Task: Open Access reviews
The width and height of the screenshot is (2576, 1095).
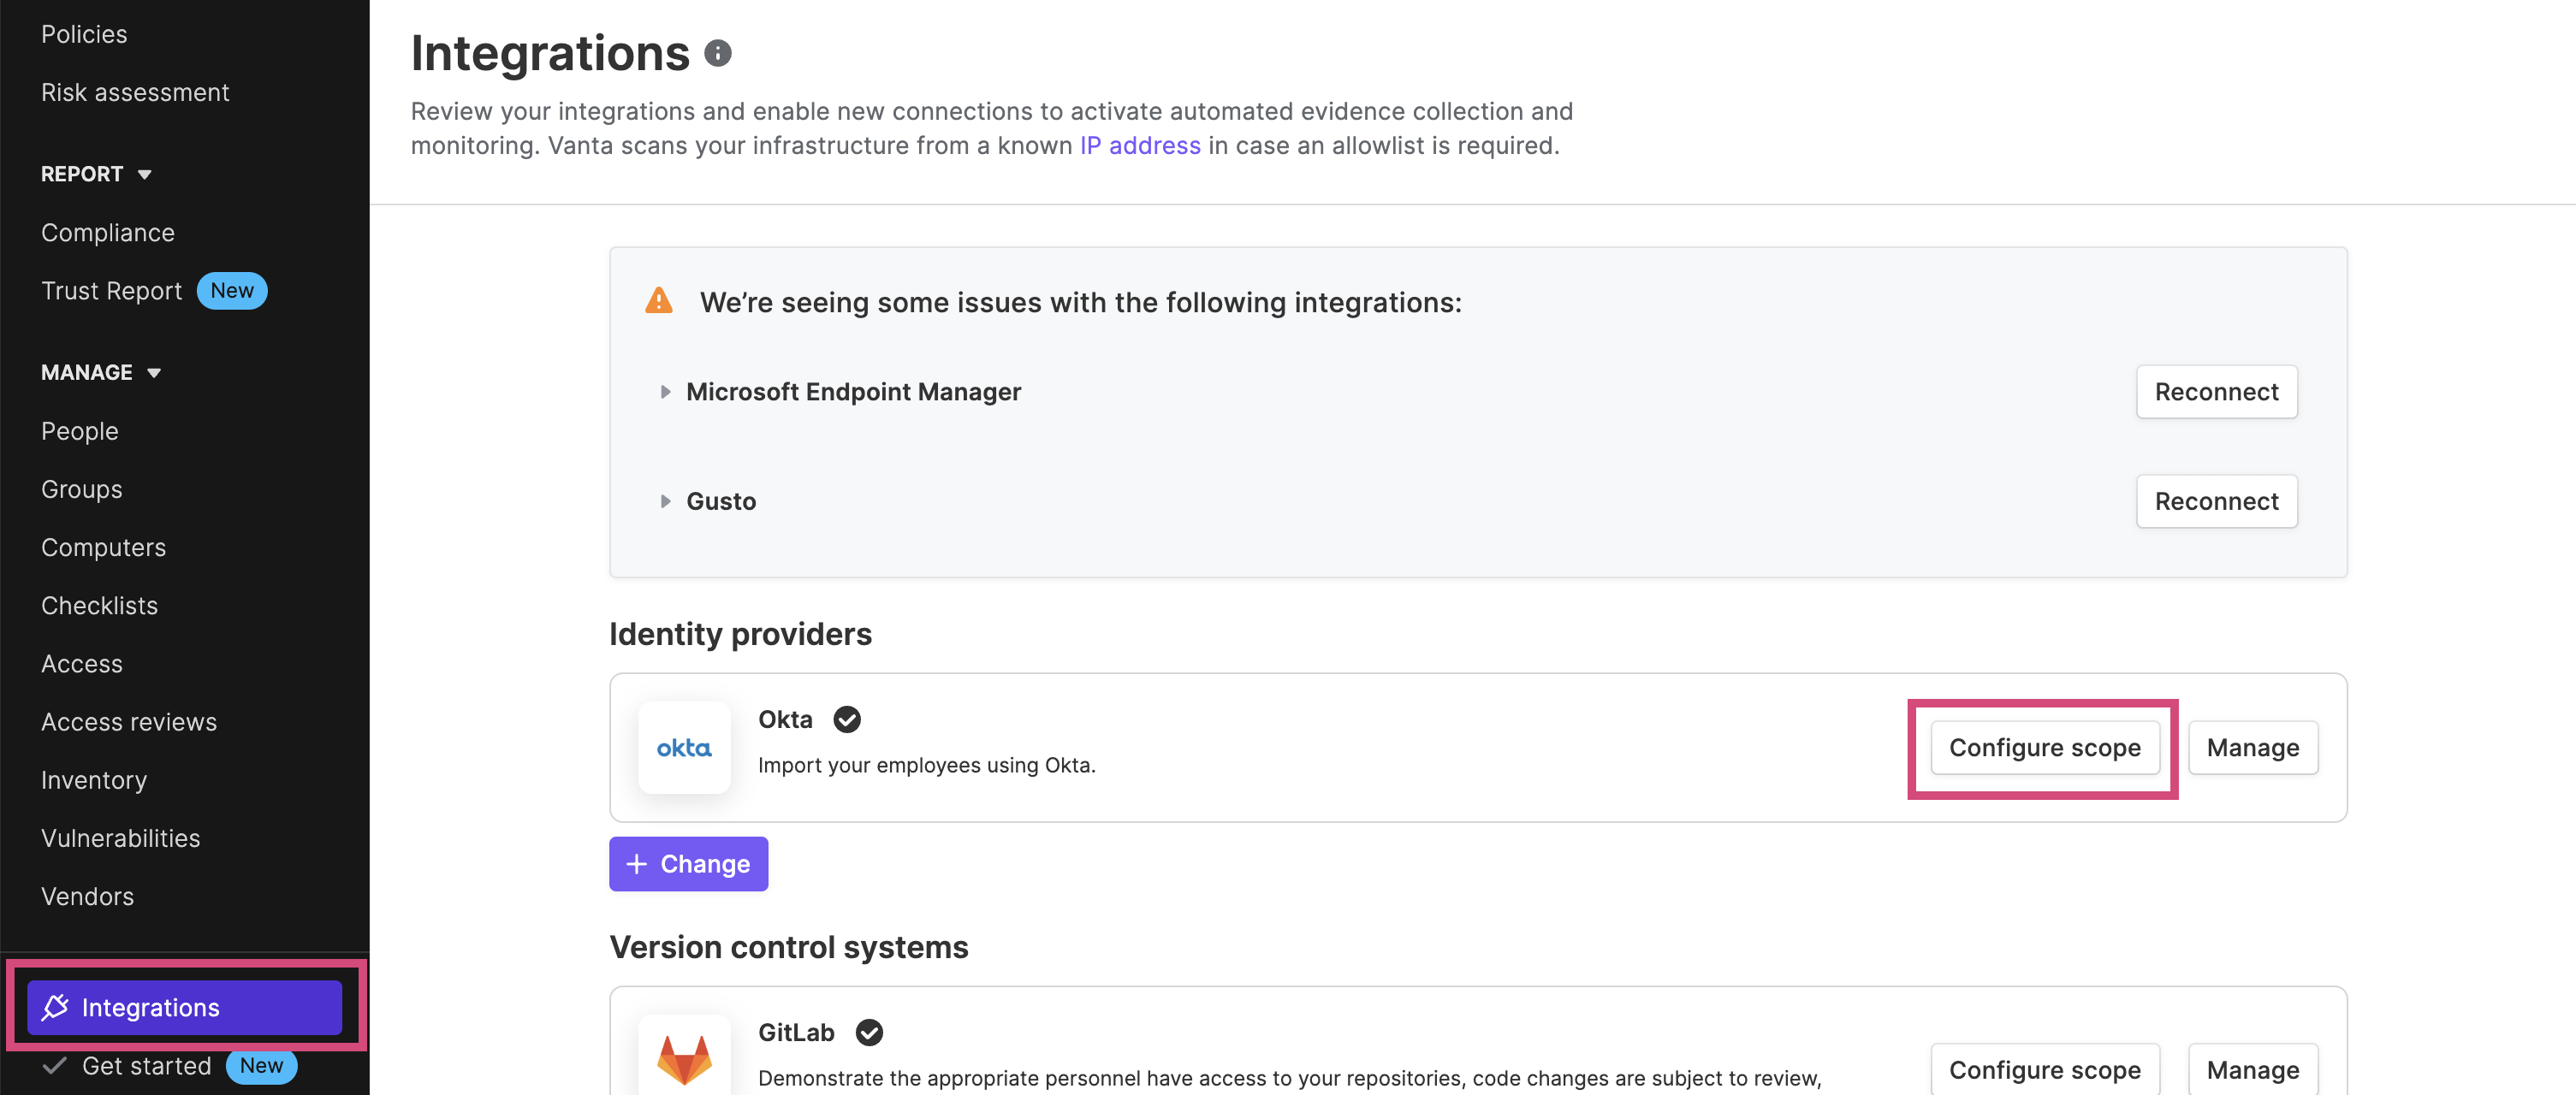Action: point(129,721)
